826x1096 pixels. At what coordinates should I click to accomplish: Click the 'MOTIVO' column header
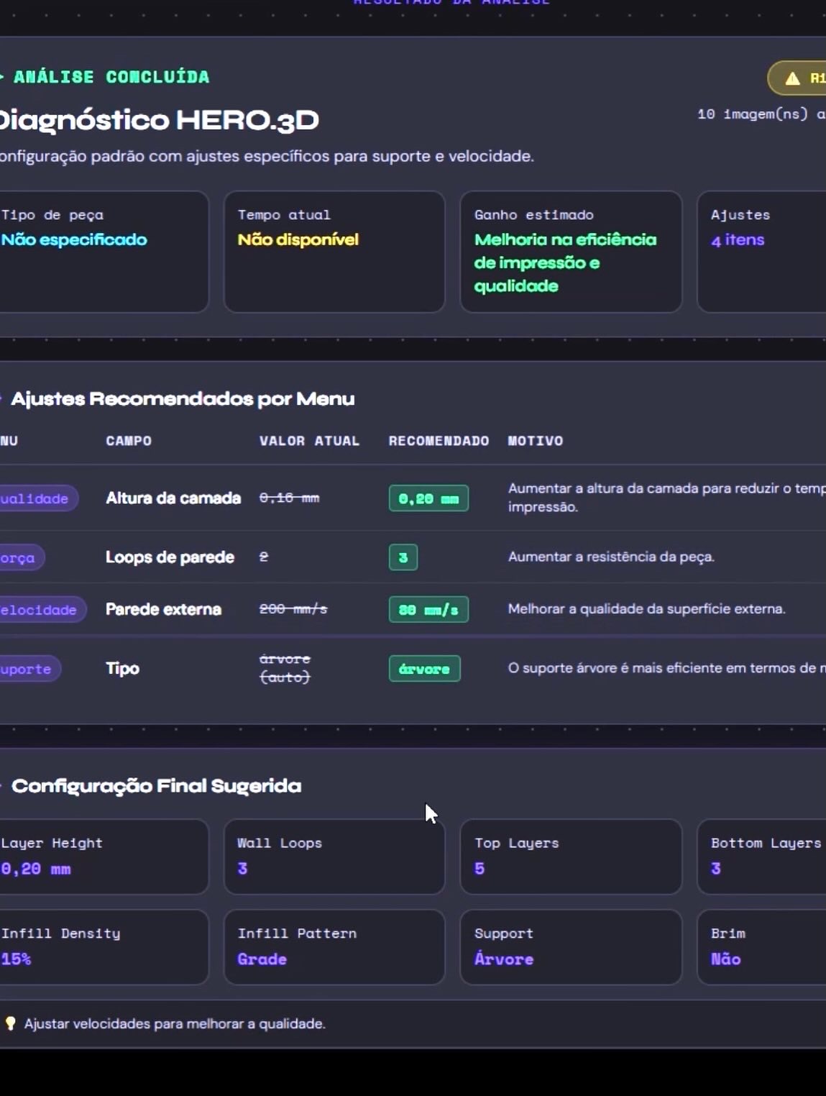tap(536, 441)
